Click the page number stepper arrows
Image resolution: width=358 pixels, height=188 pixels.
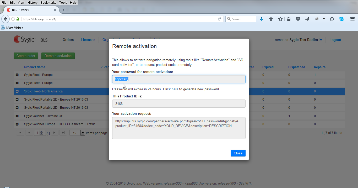click(41, 133)
